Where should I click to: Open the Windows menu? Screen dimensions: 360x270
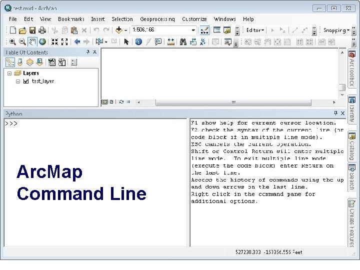coord(225,19)
